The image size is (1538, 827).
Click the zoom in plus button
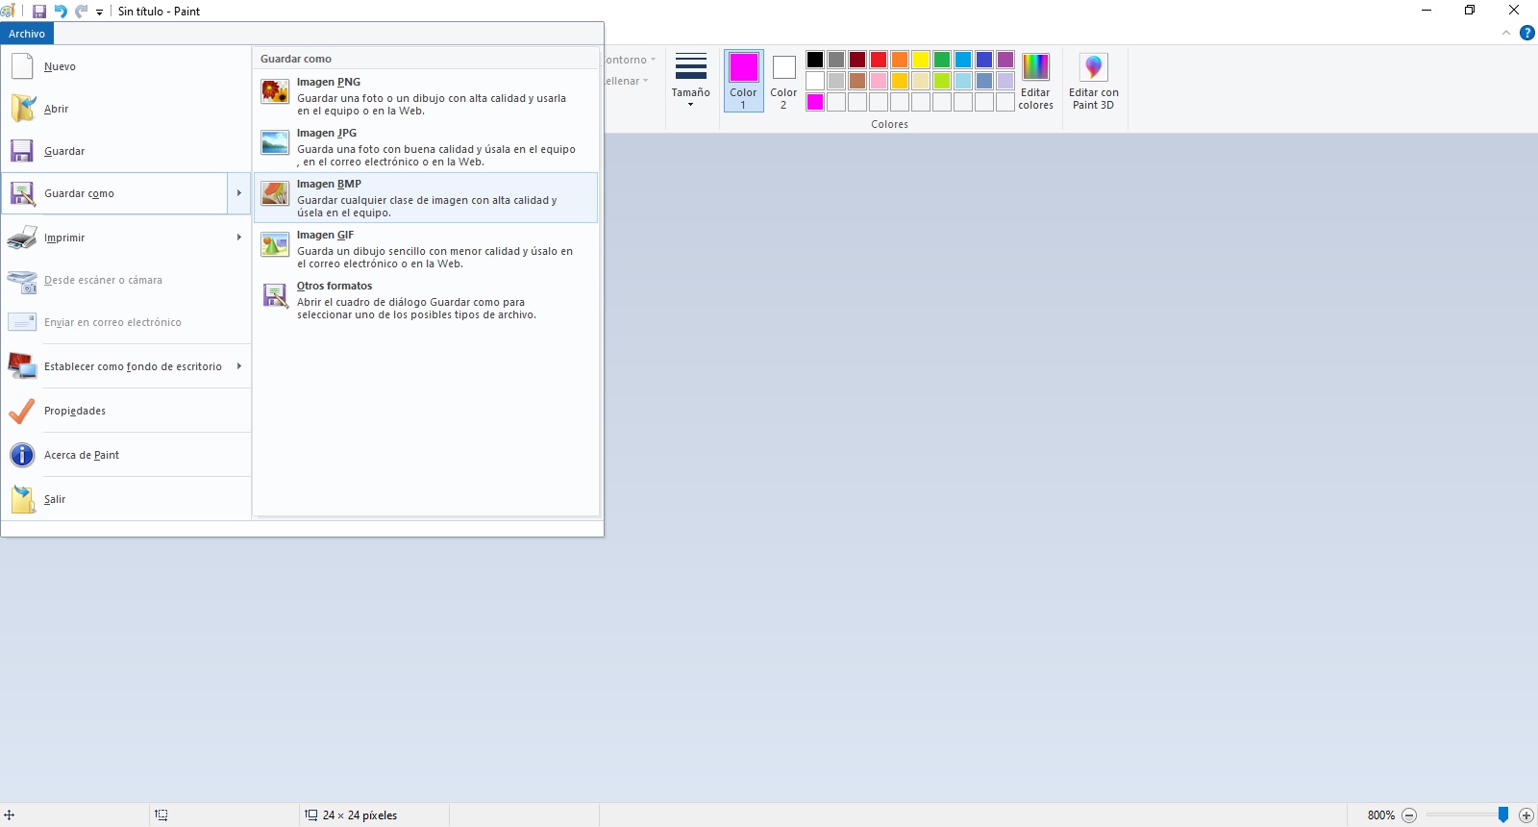1526,815
